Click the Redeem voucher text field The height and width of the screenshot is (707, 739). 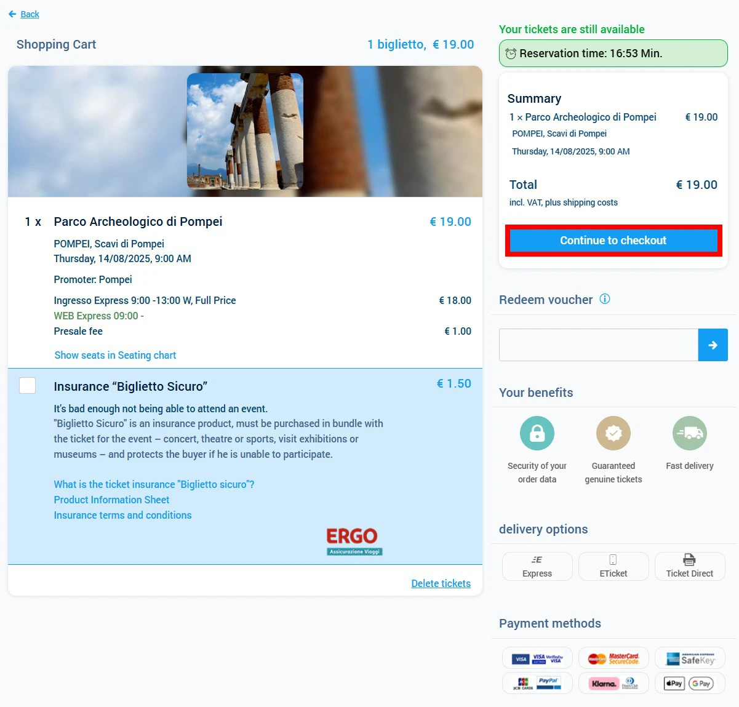tap(598, 345)
